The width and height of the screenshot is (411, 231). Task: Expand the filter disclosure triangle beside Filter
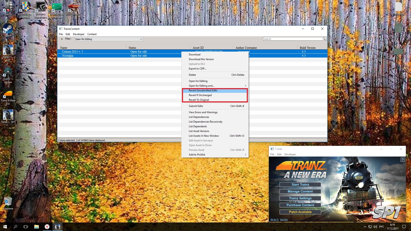pyautogui.click(x=62, y=39)
